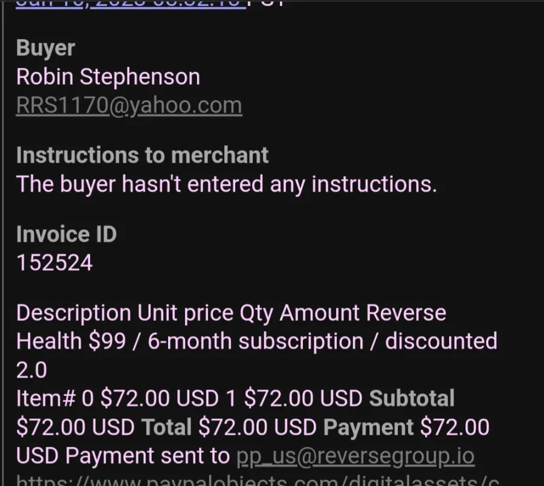Open the underlined transaction date link at top

[131, 5]
